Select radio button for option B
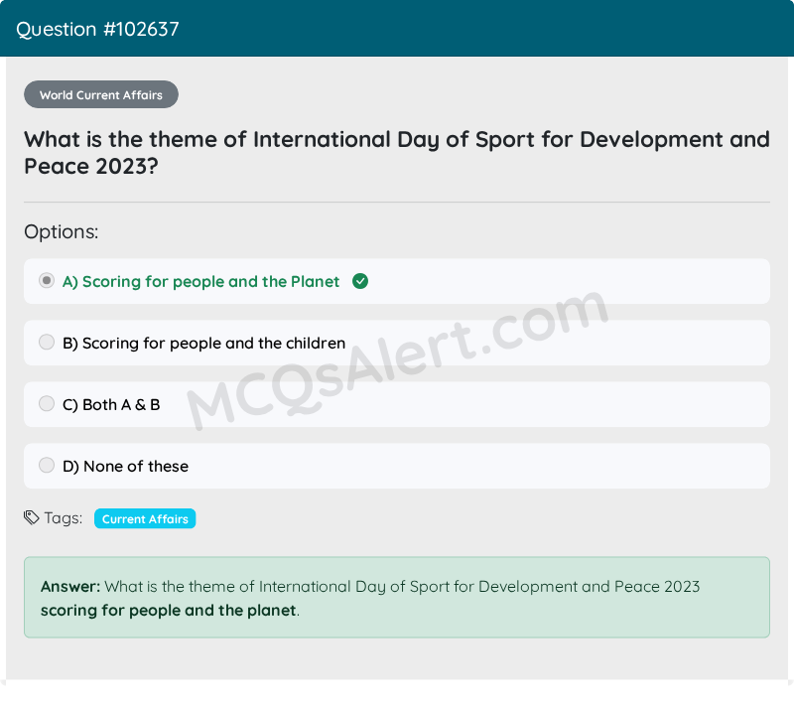This screenshot has width=794, height=710. 47,342
